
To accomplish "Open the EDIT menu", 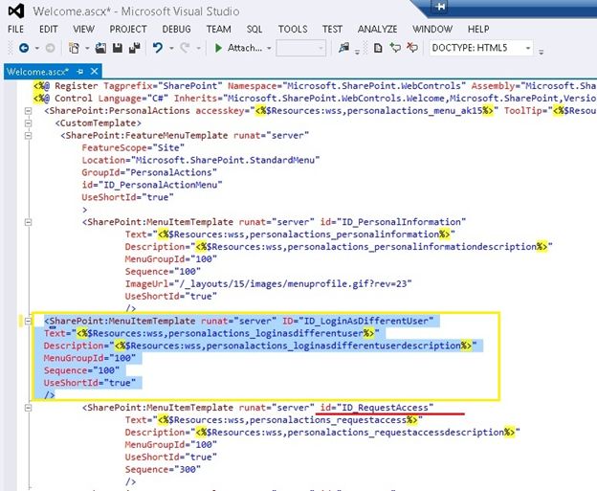I will pos(49,30).
